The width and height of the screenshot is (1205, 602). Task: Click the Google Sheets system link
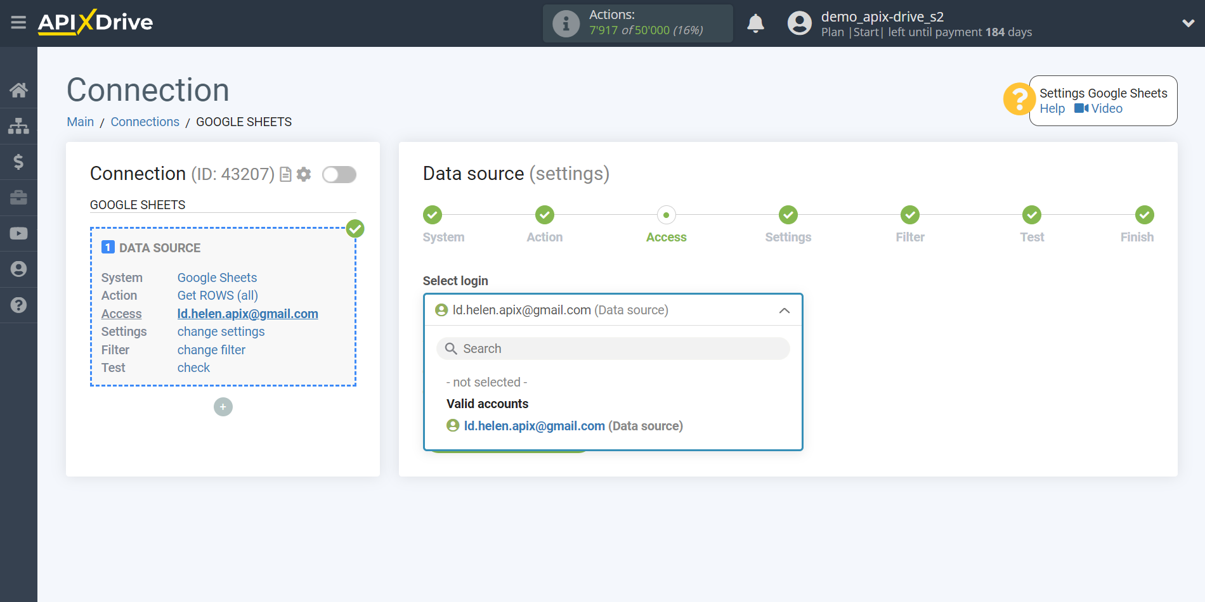coord(217,278)
